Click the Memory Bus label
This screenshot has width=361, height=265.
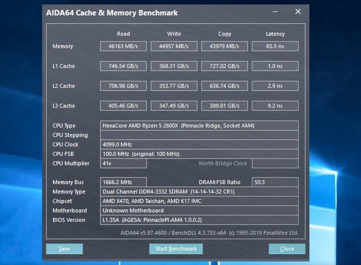click(x=68, y=182)
